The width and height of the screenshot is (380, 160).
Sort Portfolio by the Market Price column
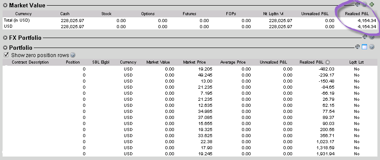pos(195,62)
